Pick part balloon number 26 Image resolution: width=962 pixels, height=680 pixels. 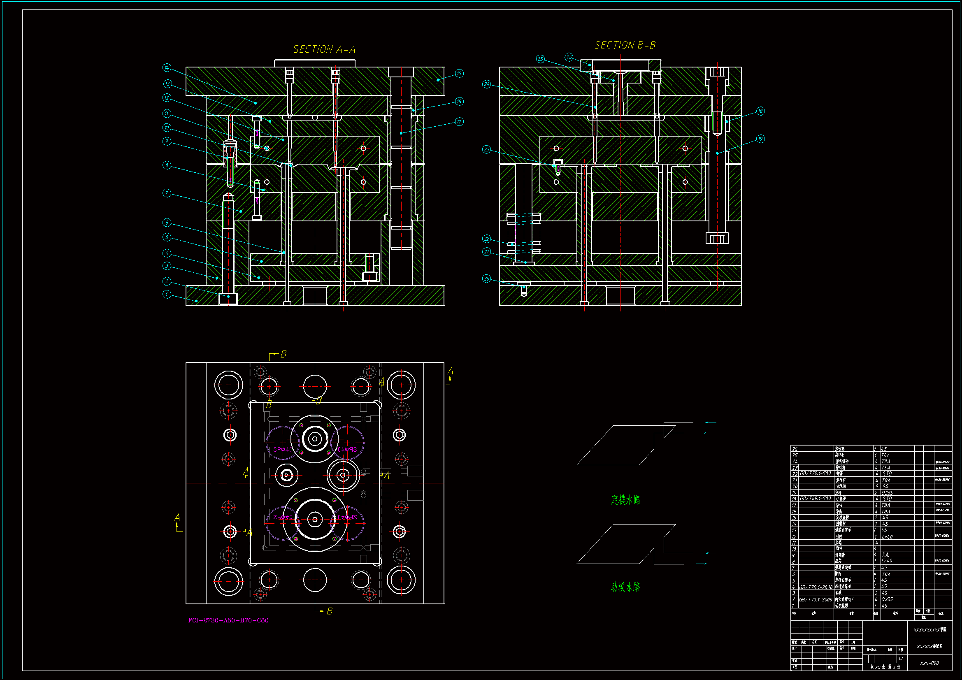(569, 58)
